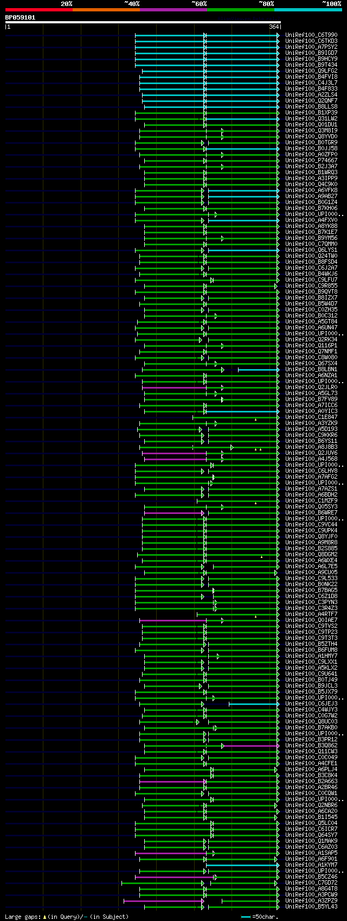Click the orange ~40% identity color bar

coord(106,10)
